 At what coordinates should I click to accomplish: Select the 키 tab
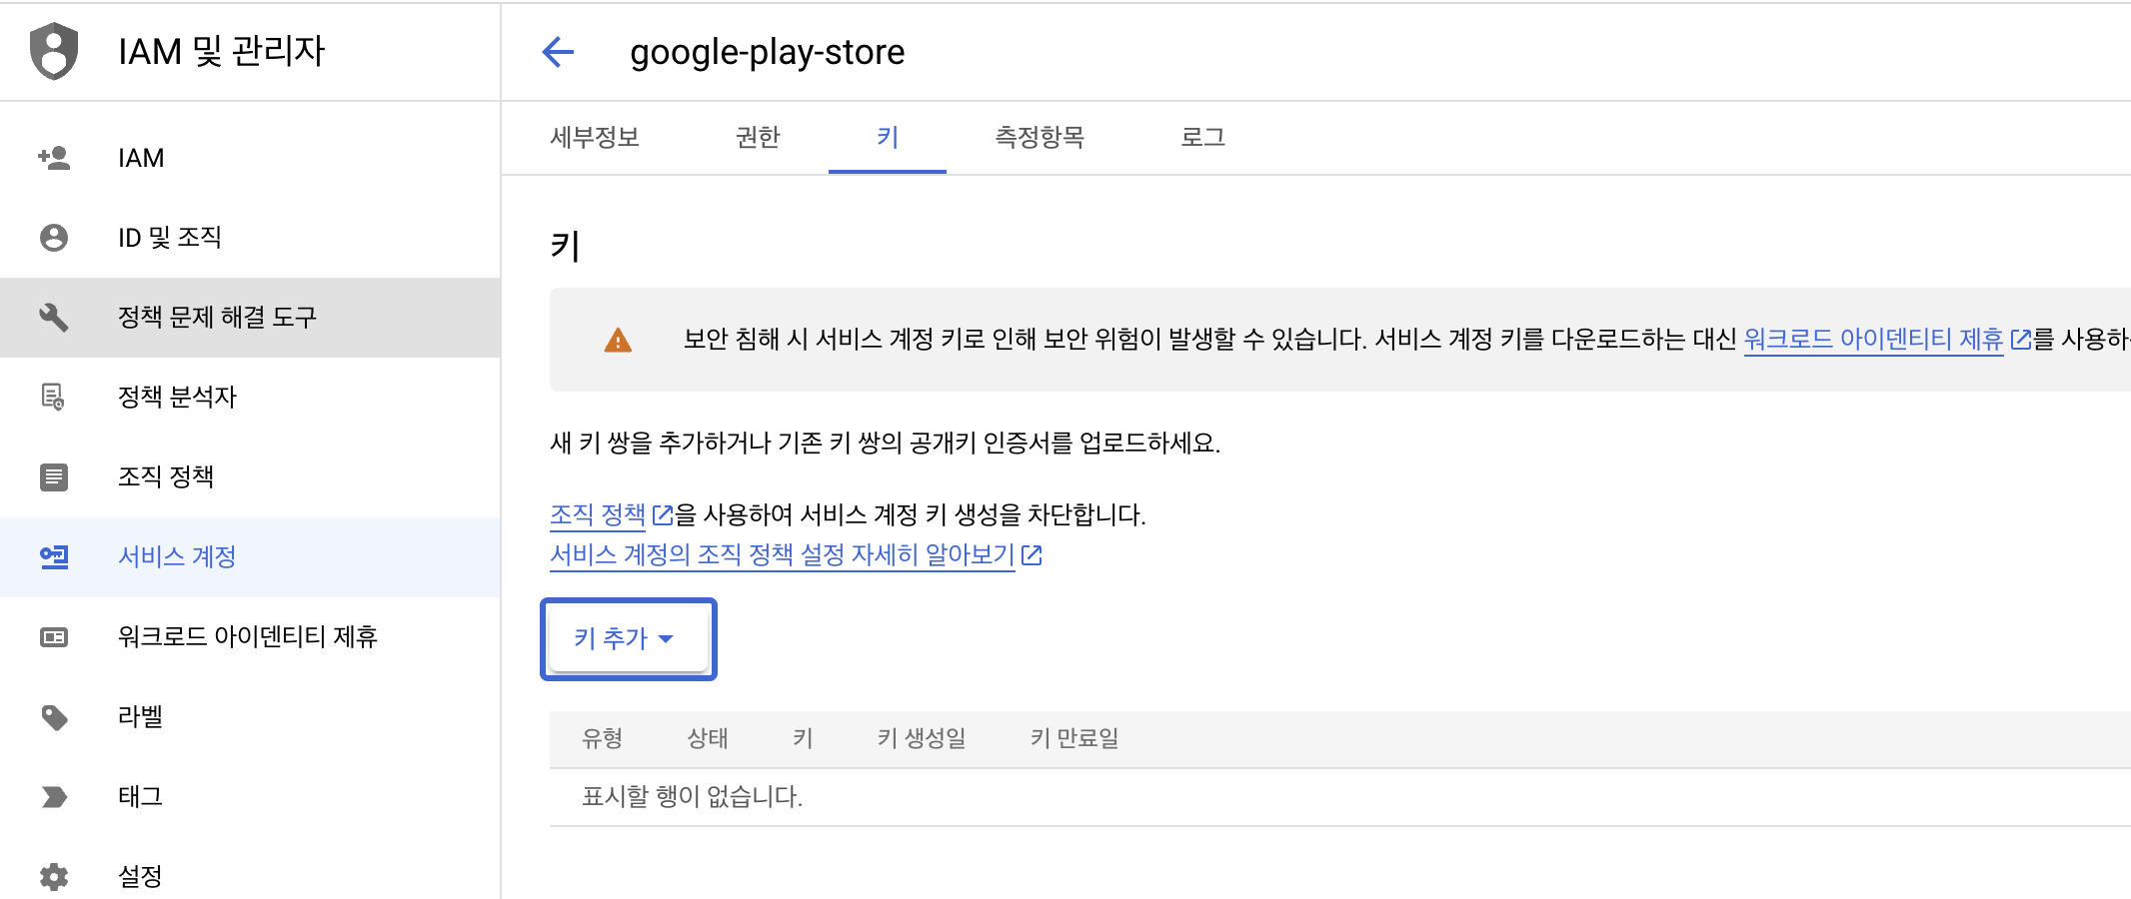[888, 137]
